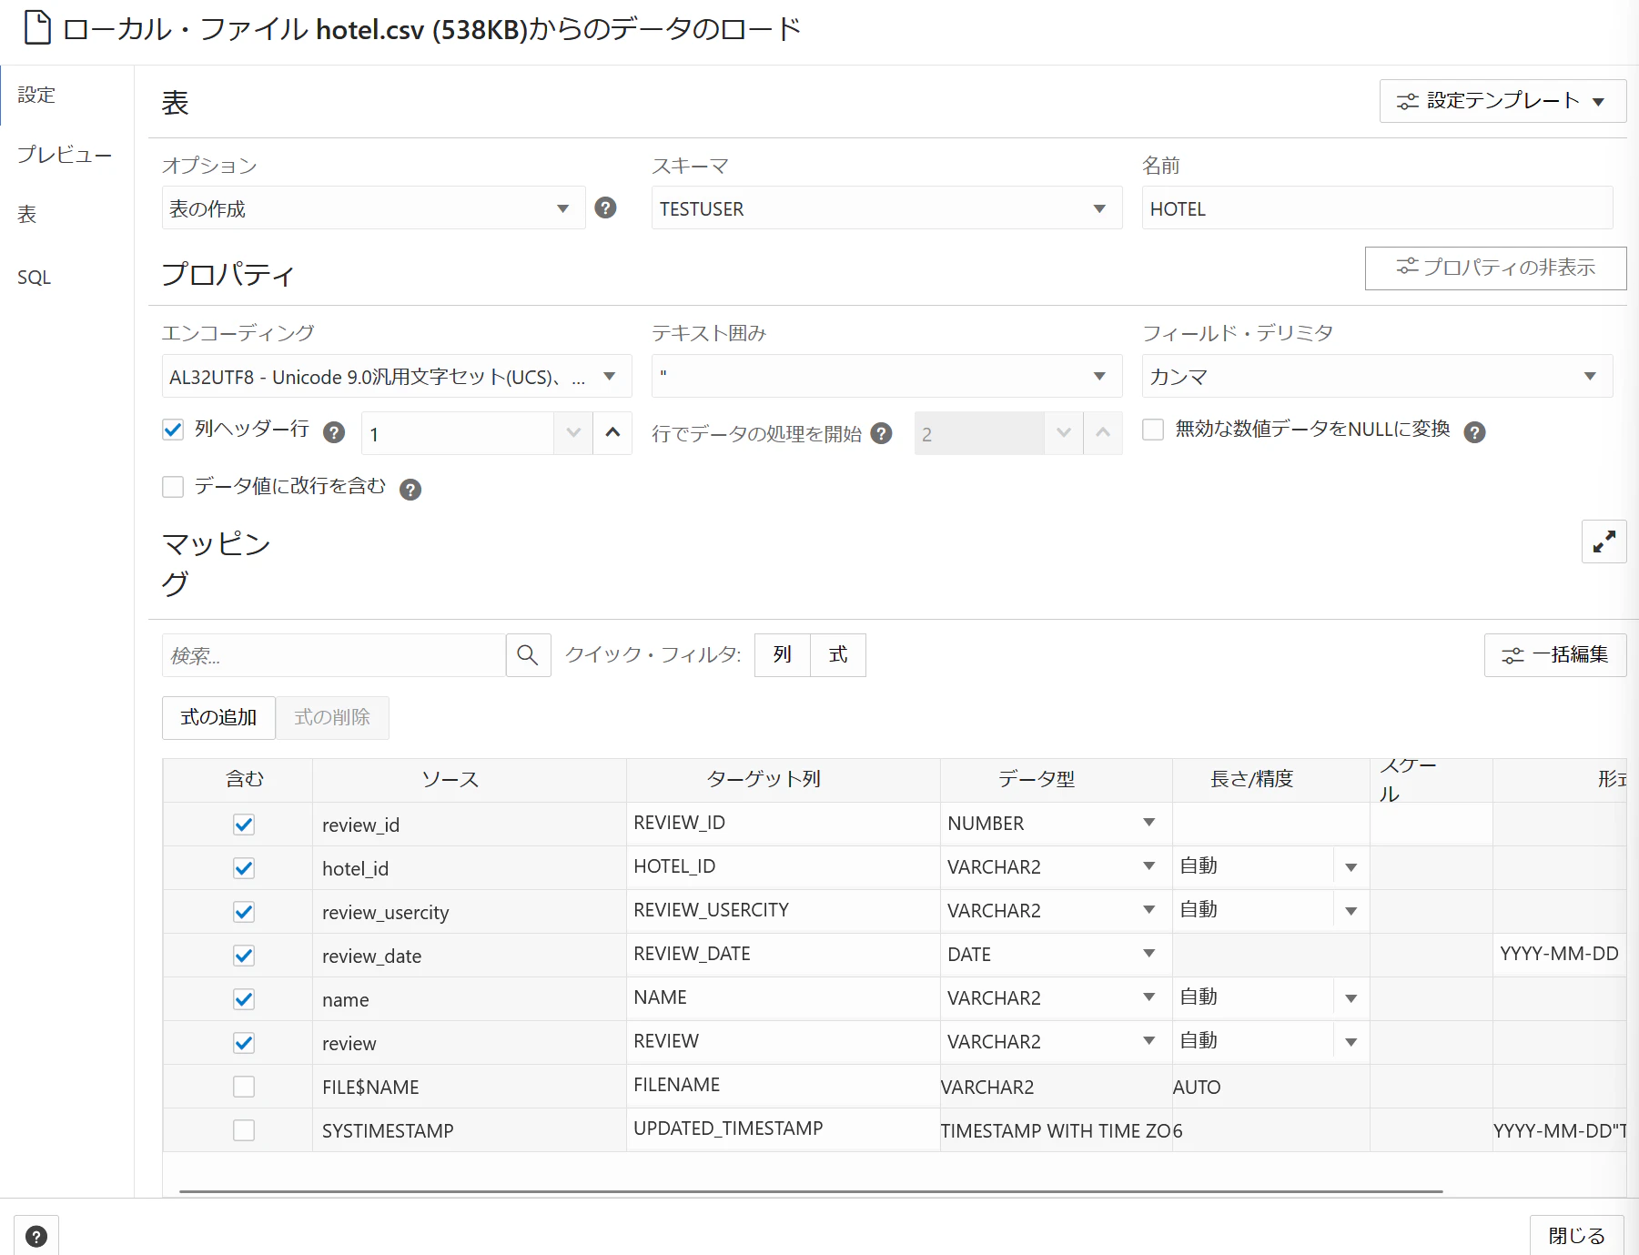
Task: Open the 設定テンプレート dropdown menu
Action: tap(1502, 101)
